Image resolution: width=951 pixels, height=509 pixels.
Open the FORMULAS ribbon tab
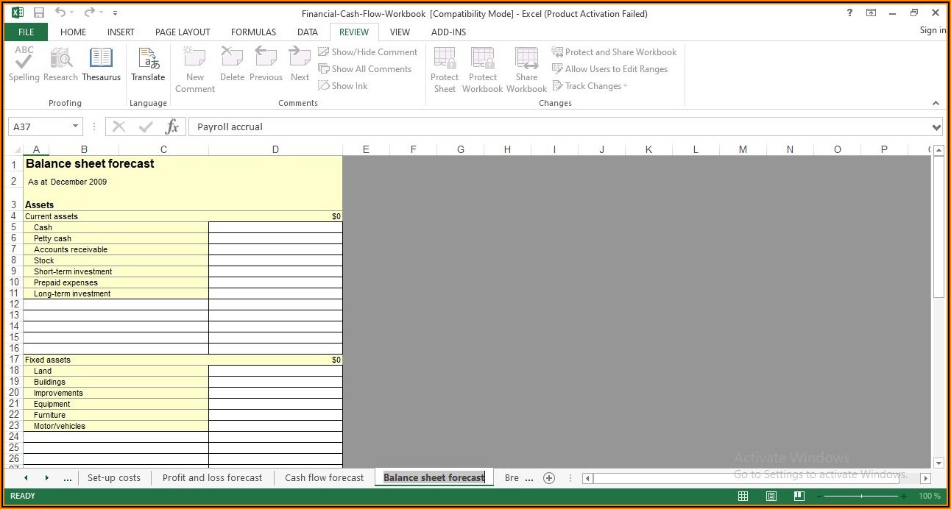[x=253, y=32]
